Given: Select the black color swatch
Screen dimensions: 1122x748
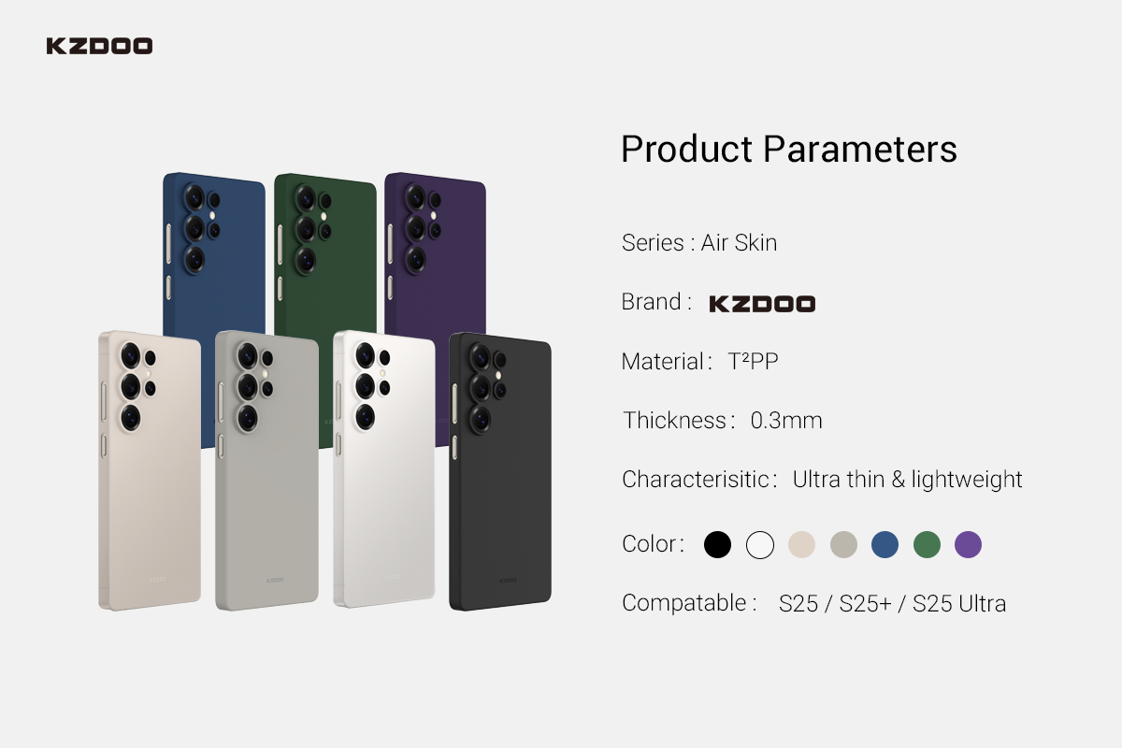Looking at the screenshot, I should click(x=717, y=544).
